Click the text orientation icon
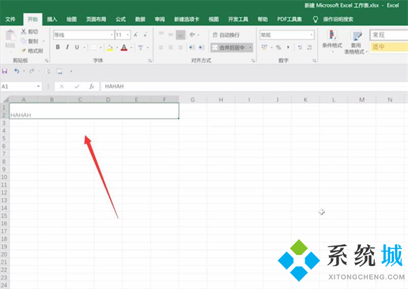This screenshot has height=289, width=408. point(192,35)
